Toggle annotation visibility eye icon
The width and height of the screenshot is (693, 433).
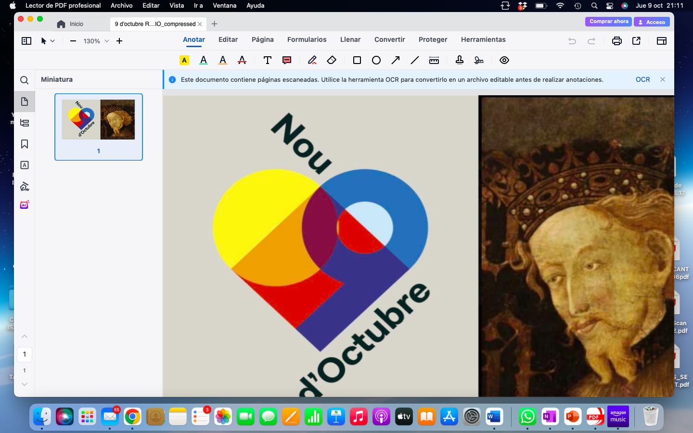(504, 60)
